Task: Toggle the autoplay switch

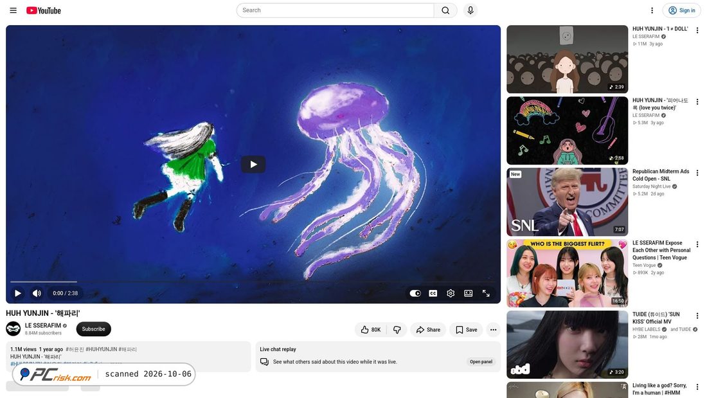Action: point(415,293)
